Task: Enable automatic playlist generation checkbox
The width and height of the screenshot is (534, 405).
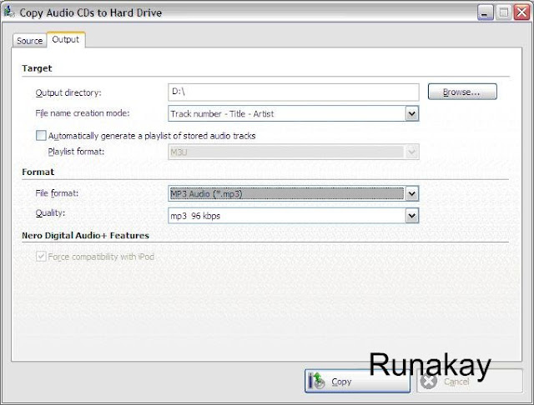Action: tap(41, 136)
